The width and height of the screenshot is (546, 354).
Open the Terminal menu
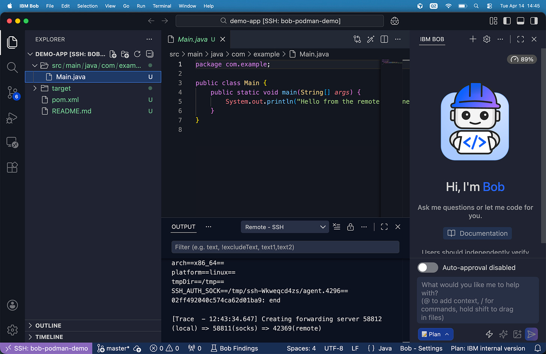tap(162, 6)
